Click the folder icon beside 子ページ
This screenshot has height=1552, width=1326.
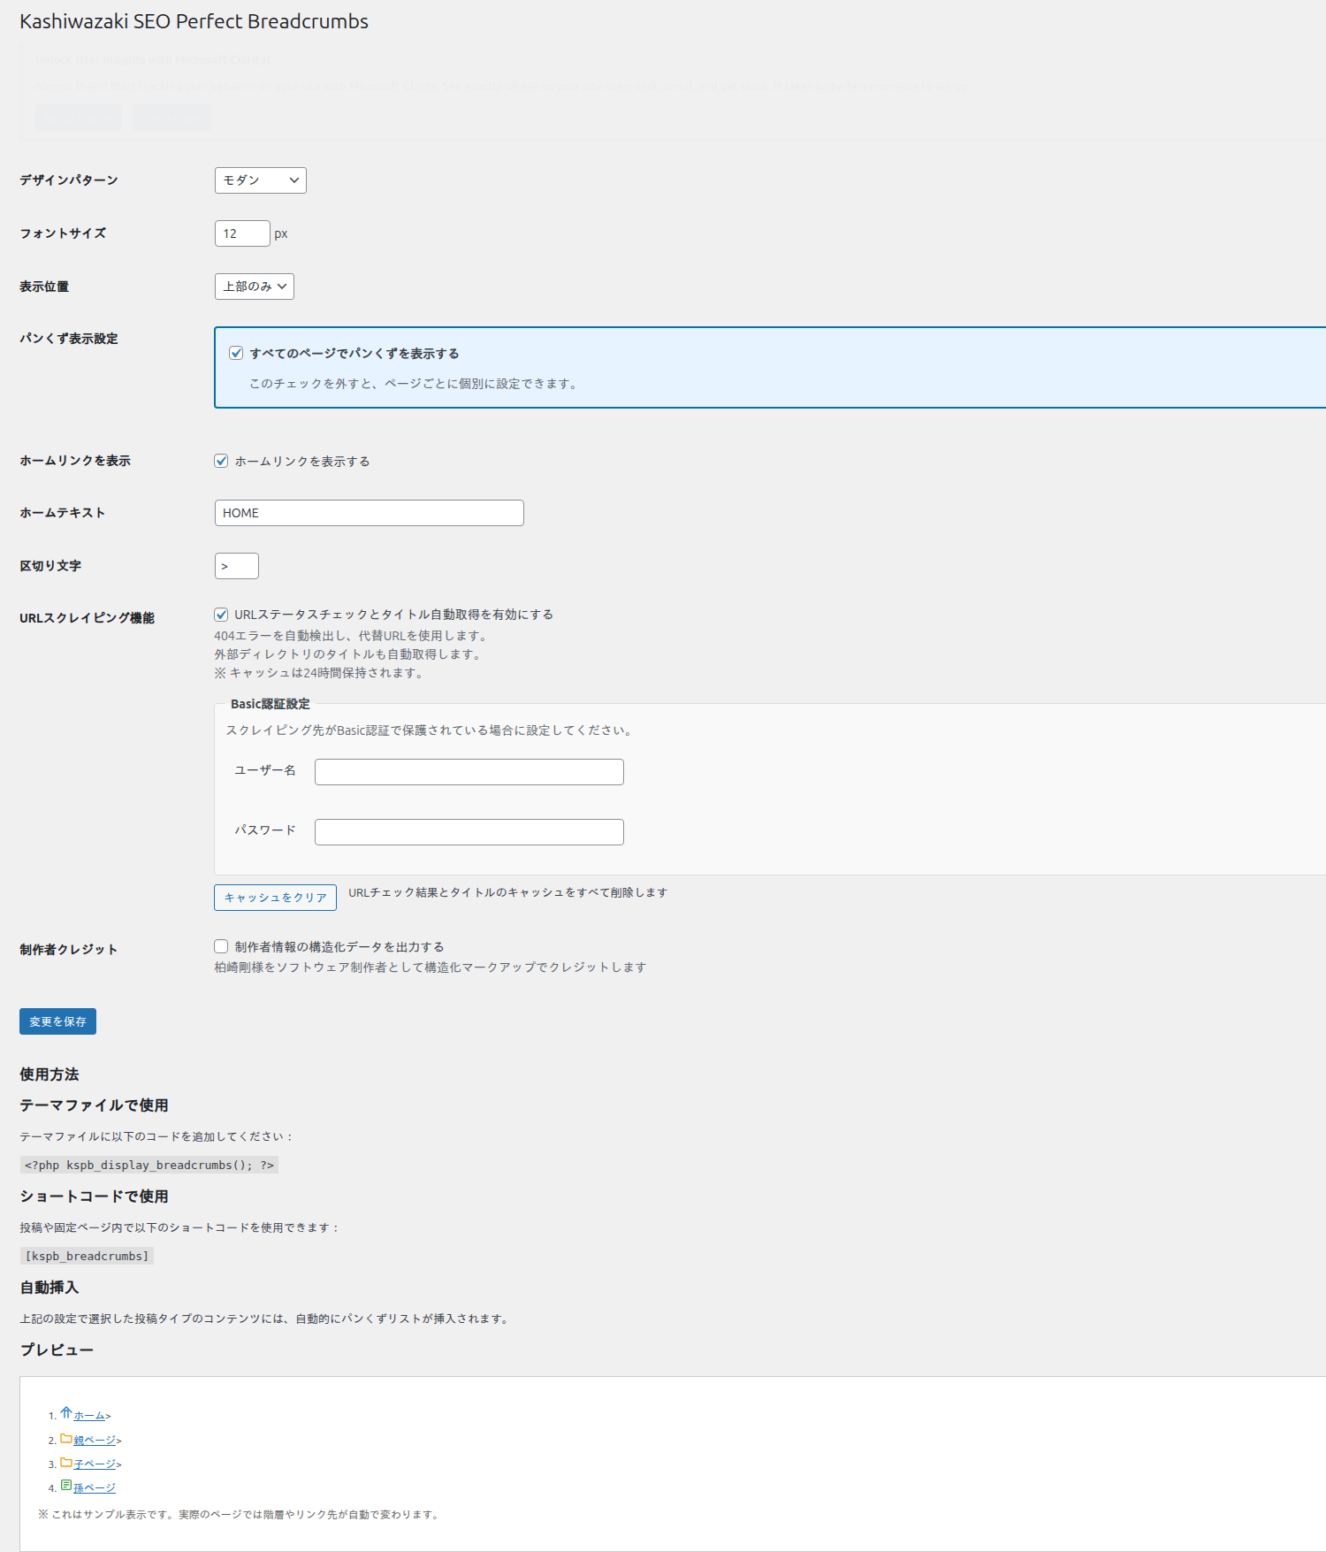66,1462
